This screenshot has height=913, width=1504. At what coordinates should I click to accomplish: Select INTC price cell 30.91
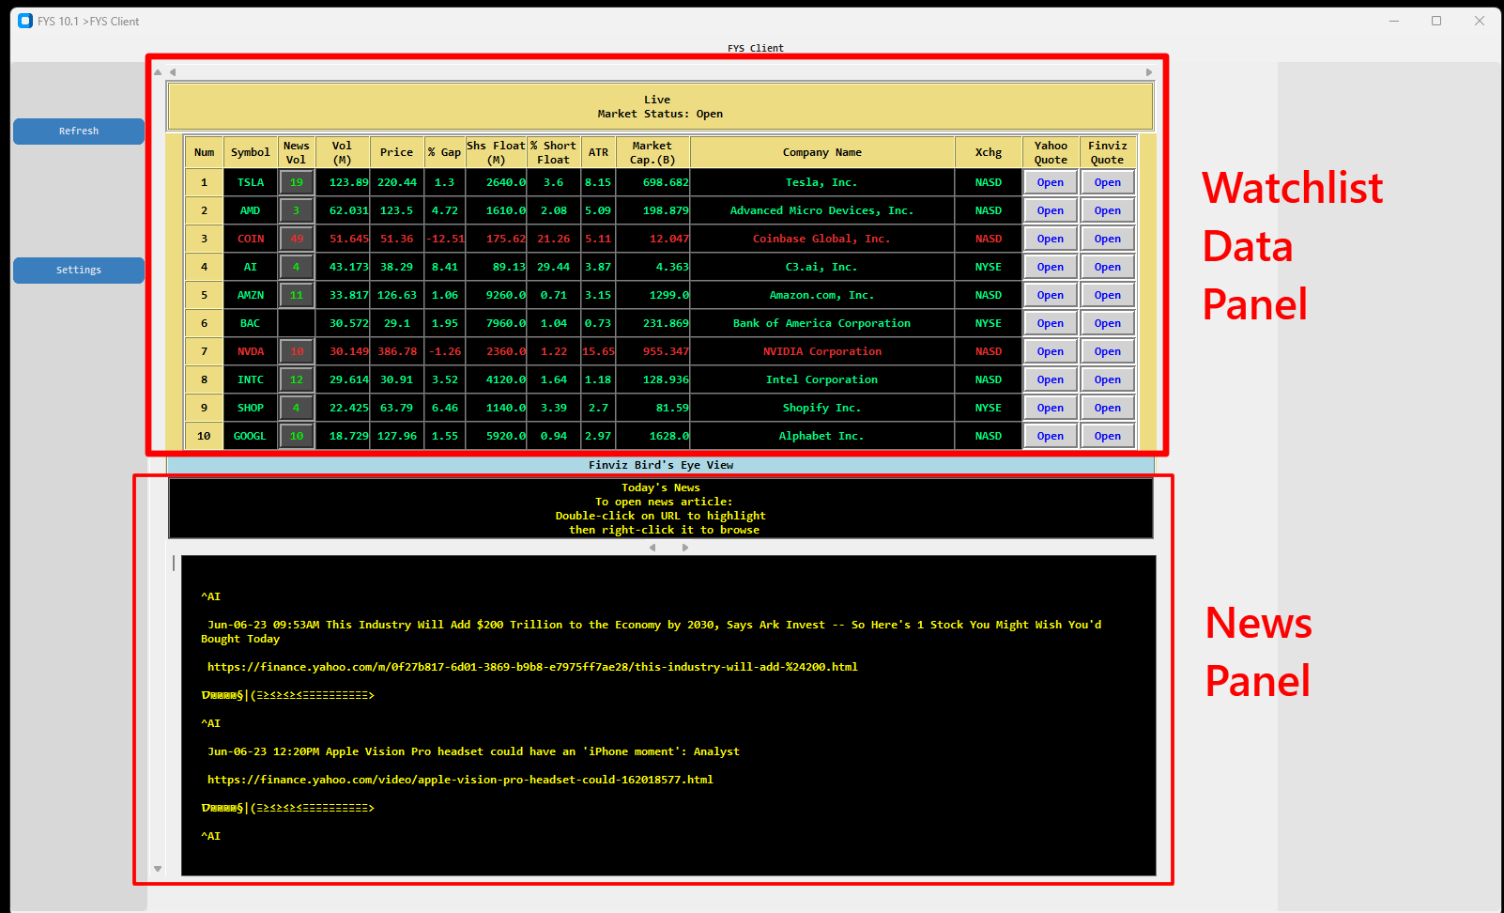(x=397, y=379)
